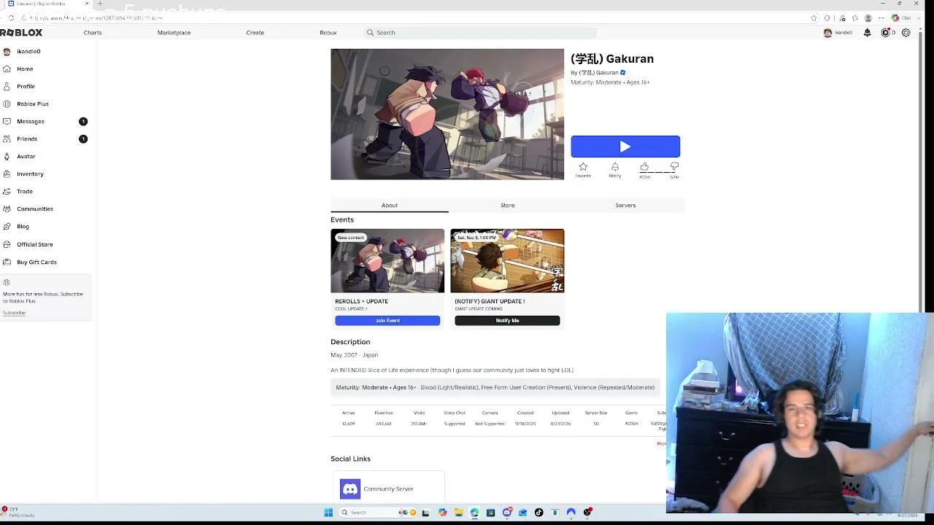The image size is (934, 525).
Task: Open the Windows Start menu
Action: [x=328, y=513]
